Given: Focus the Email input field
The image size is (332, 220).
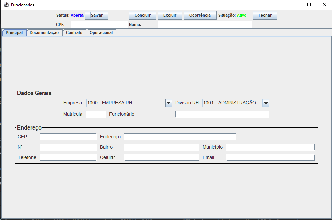Looking at the screenshot, I should click(x=270, y=157).
